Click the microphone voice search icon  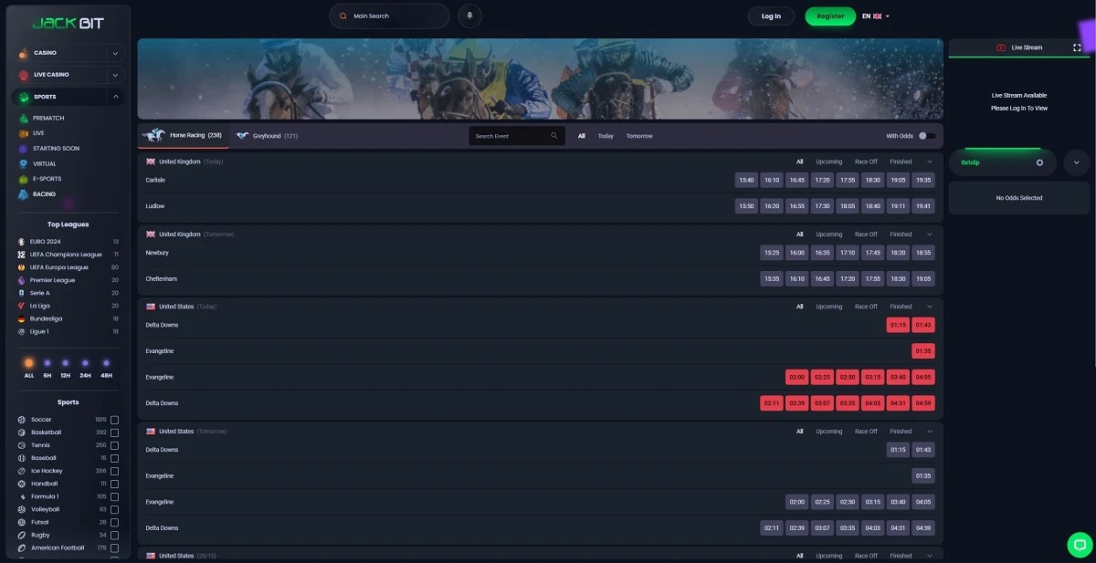pyautogui.click(x=469, y=16)
